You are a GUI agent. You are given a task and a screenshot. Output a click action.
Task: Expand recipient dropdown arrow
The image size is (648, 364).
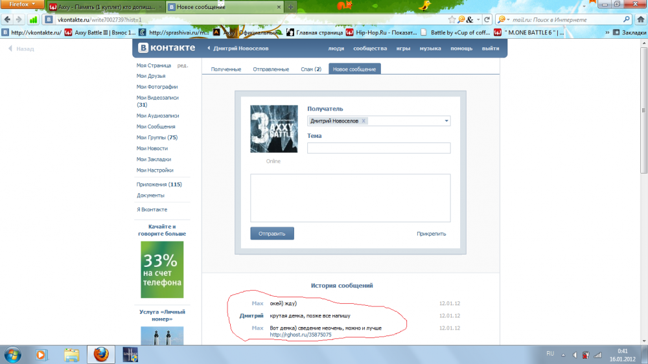446,121
